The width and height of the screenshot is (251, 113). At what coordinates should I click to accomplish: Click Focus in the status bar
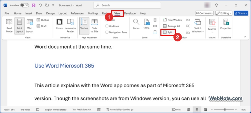tap(176, 110)
